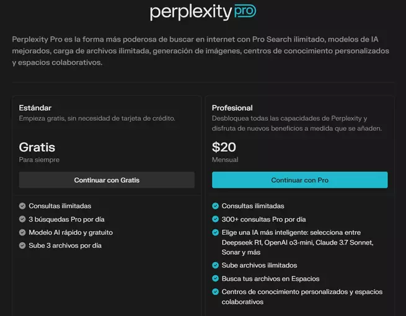This screenshot has width=406, height=316.
Task: Click the teal checkmark by Elige una IA más inteligente
Action: pos(215,232)
